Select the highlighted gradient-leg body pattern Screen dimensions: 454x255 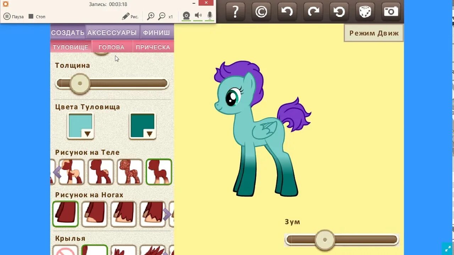click(159, 172)
